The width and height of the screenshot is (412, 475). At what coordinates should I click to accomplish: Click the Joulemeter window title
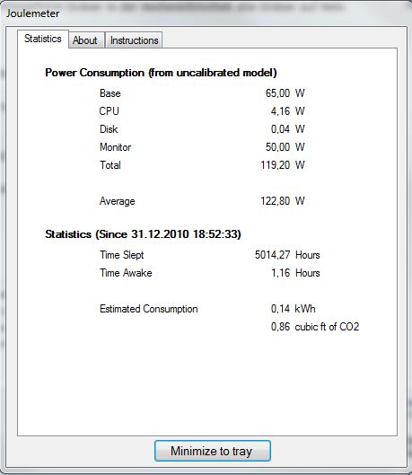[x=32, y=13]
